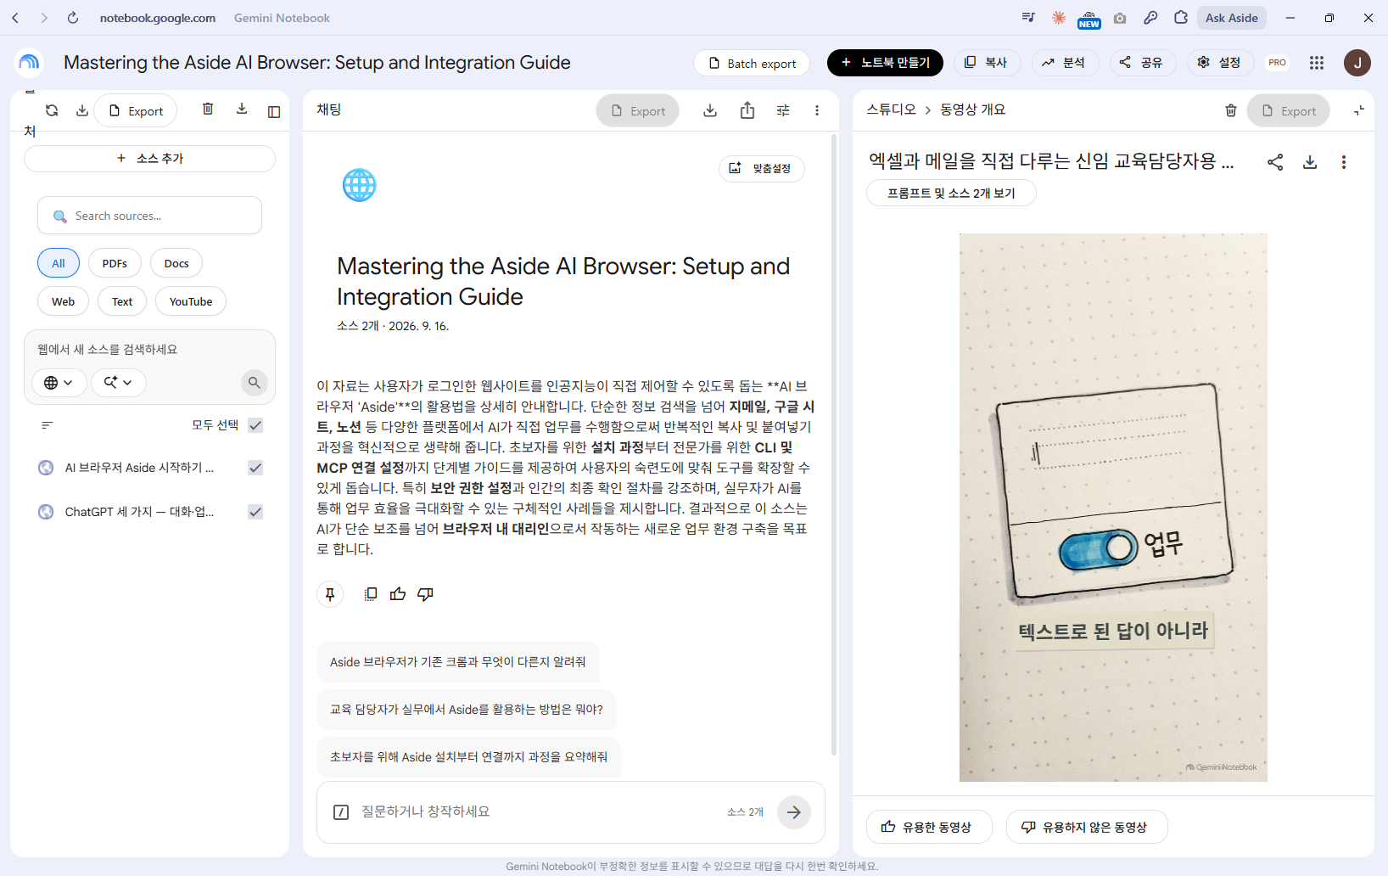Download the video overview
This screenshot has width=1388, height=876.
1310,162
